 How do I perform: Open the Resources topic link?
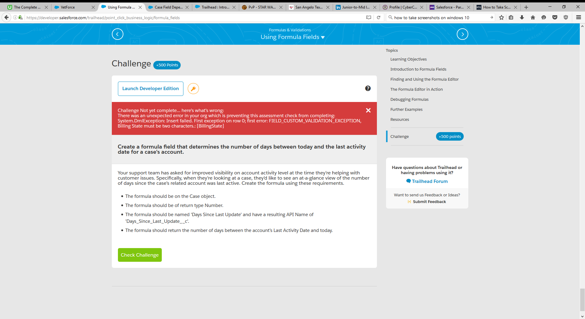click(x=400, y=120)
